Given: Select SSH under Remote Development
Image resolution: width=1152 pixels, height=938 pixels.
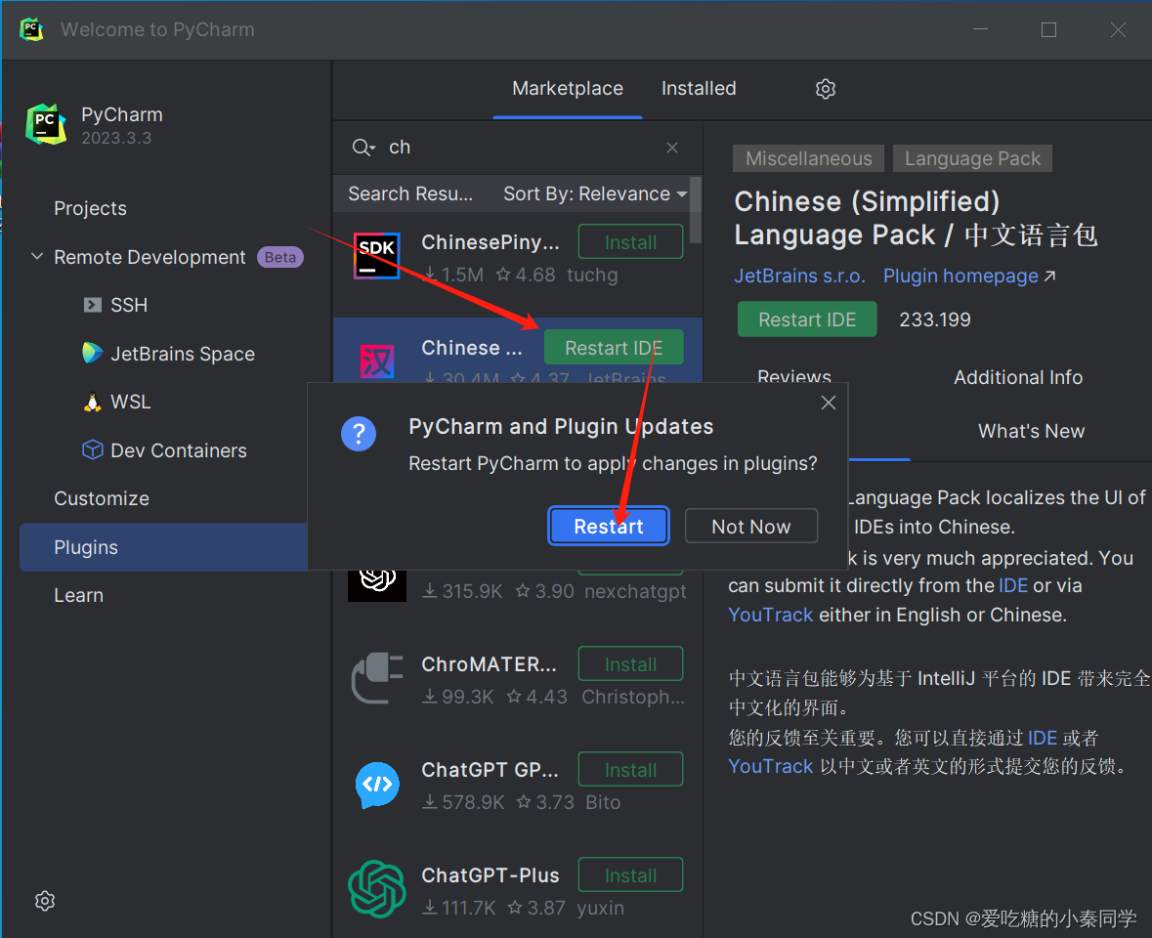Looking at the screenshot, I should (x=129, y=305).
